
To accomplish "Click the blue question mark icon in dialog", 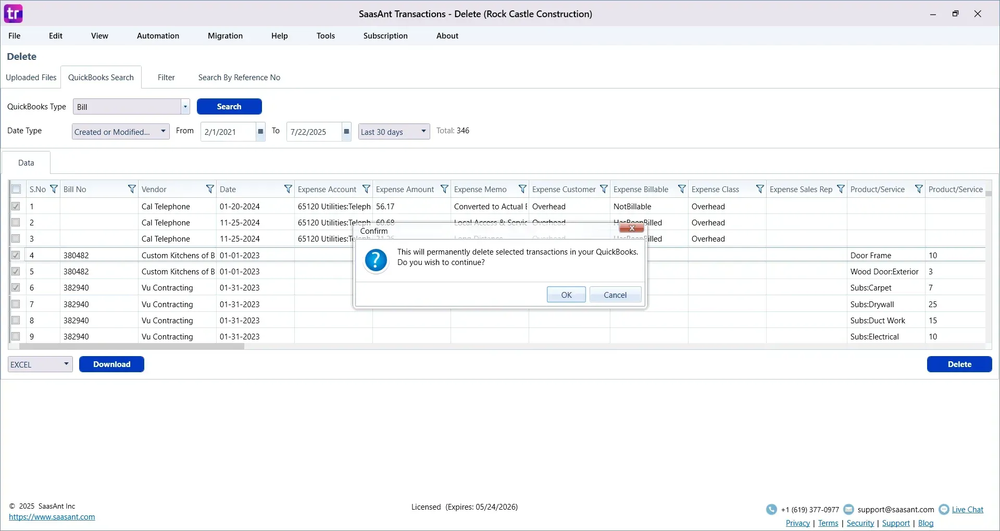I will point(376,260).
